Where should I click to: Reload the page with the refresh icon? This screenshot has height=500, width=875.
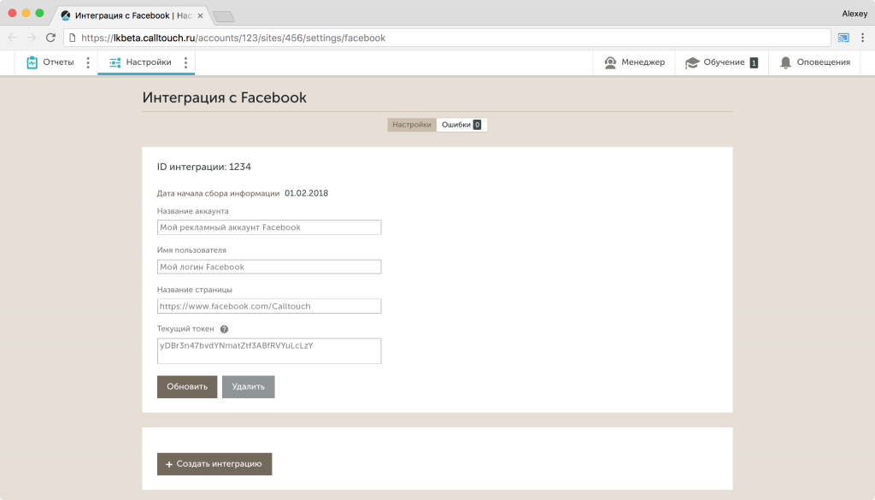[50, 38]
